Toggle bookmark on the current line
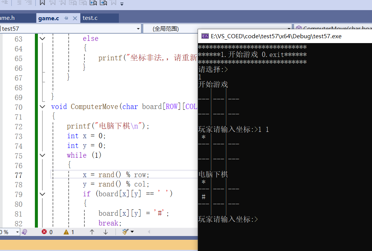 pos(42,3)
